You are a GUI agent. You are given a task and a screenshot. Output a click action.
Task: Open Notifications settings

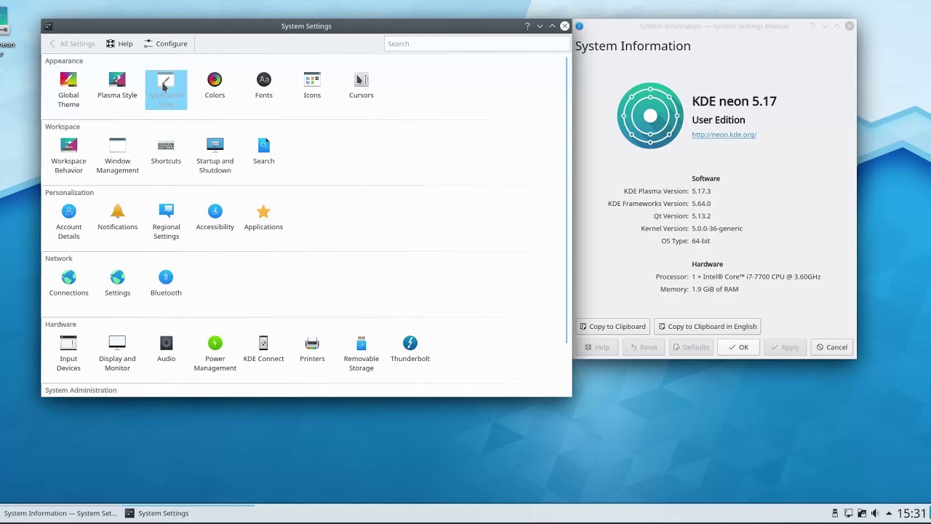pyautogui.click(x=117, y=218)
